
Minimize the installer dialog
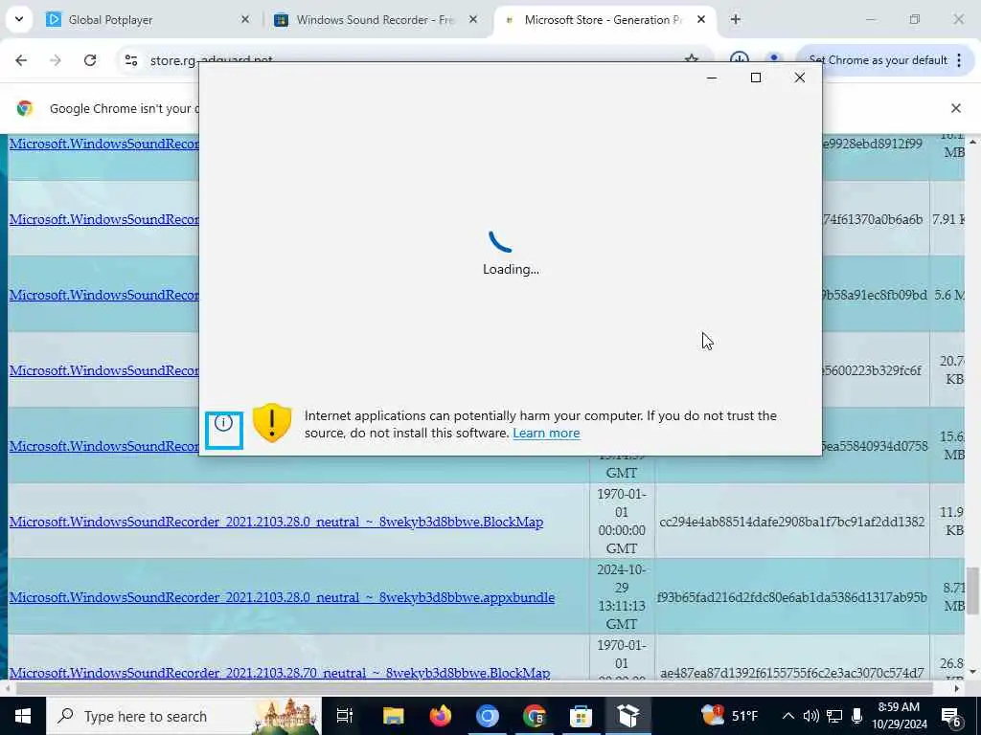tap(712, 78)
